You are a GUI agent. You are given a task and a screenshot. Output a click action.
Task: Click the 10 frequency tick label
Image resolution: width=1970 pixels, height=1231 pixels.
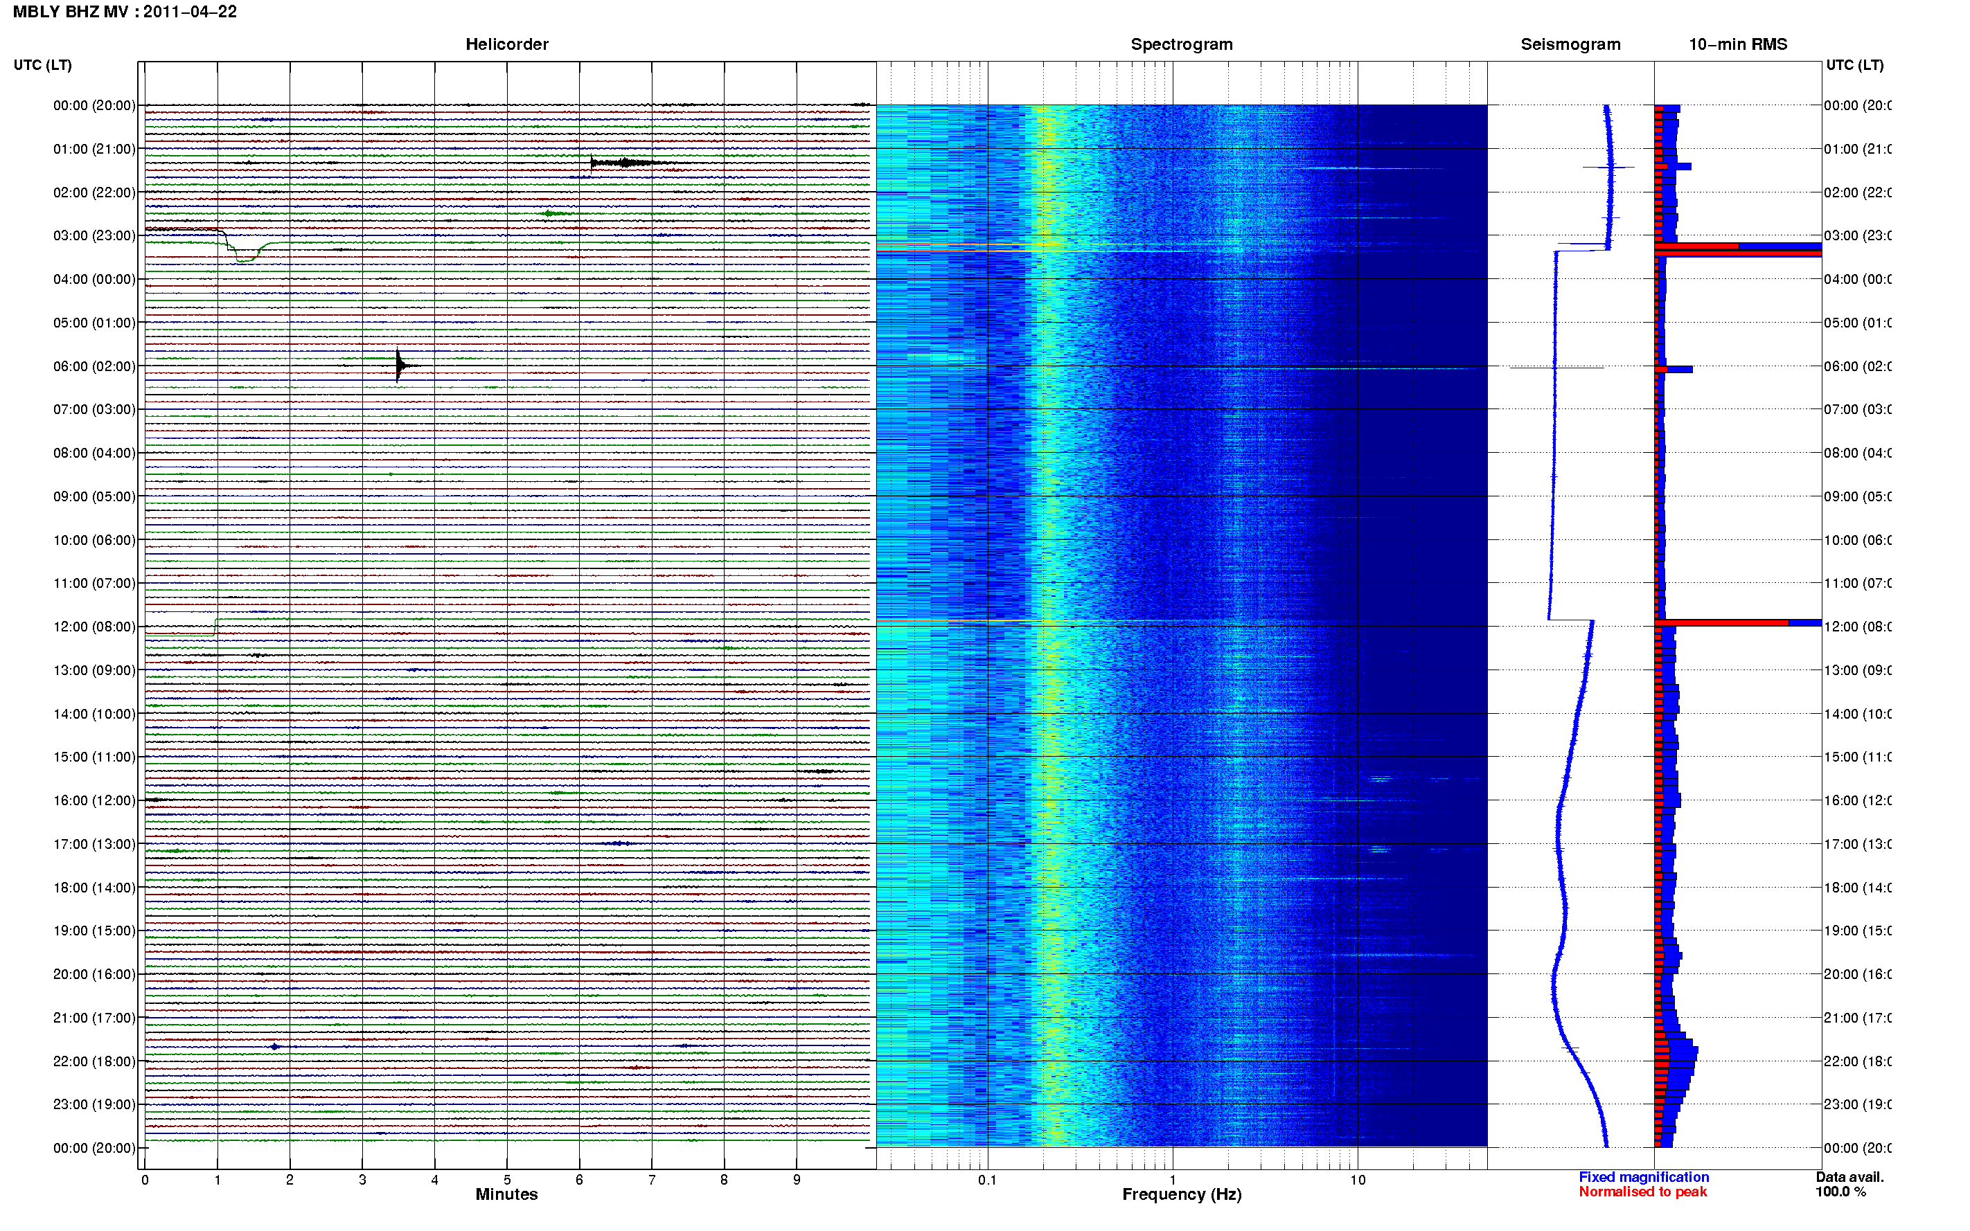pos(1357,1179)
